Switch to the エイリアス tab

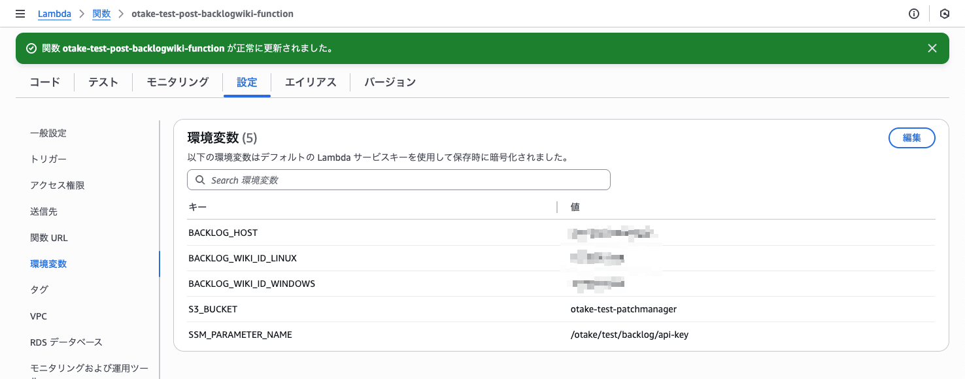[311, 82]
